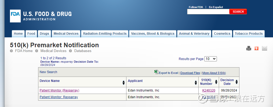Viewport: 273px width, 107px height.
Task: Click into the site search field
Action: coord(208,12)
